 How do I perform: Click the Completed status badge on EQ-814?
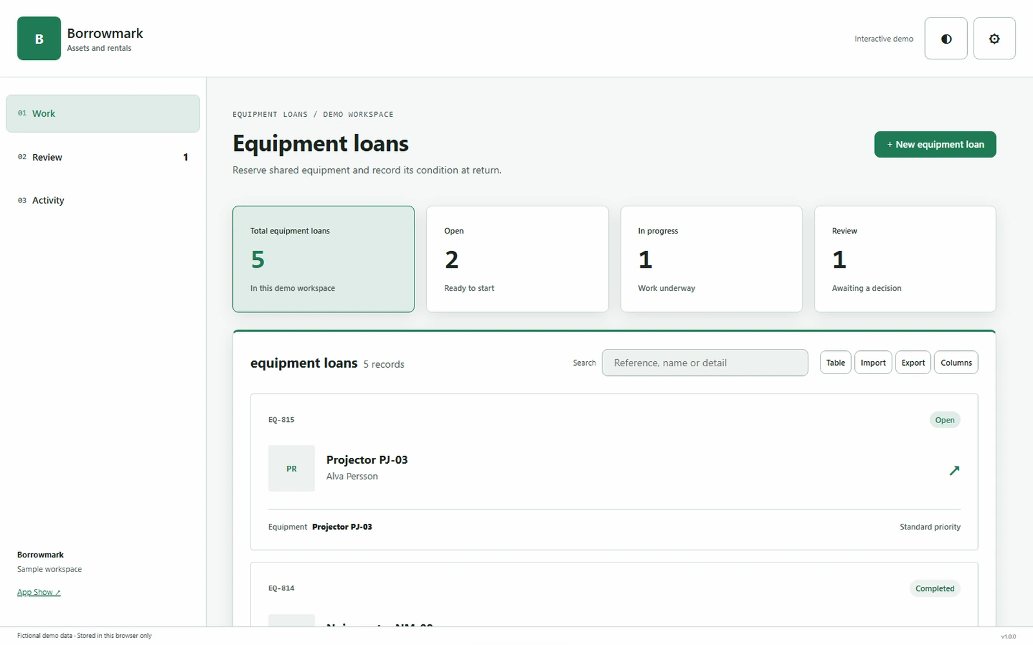tap(935, 588)
